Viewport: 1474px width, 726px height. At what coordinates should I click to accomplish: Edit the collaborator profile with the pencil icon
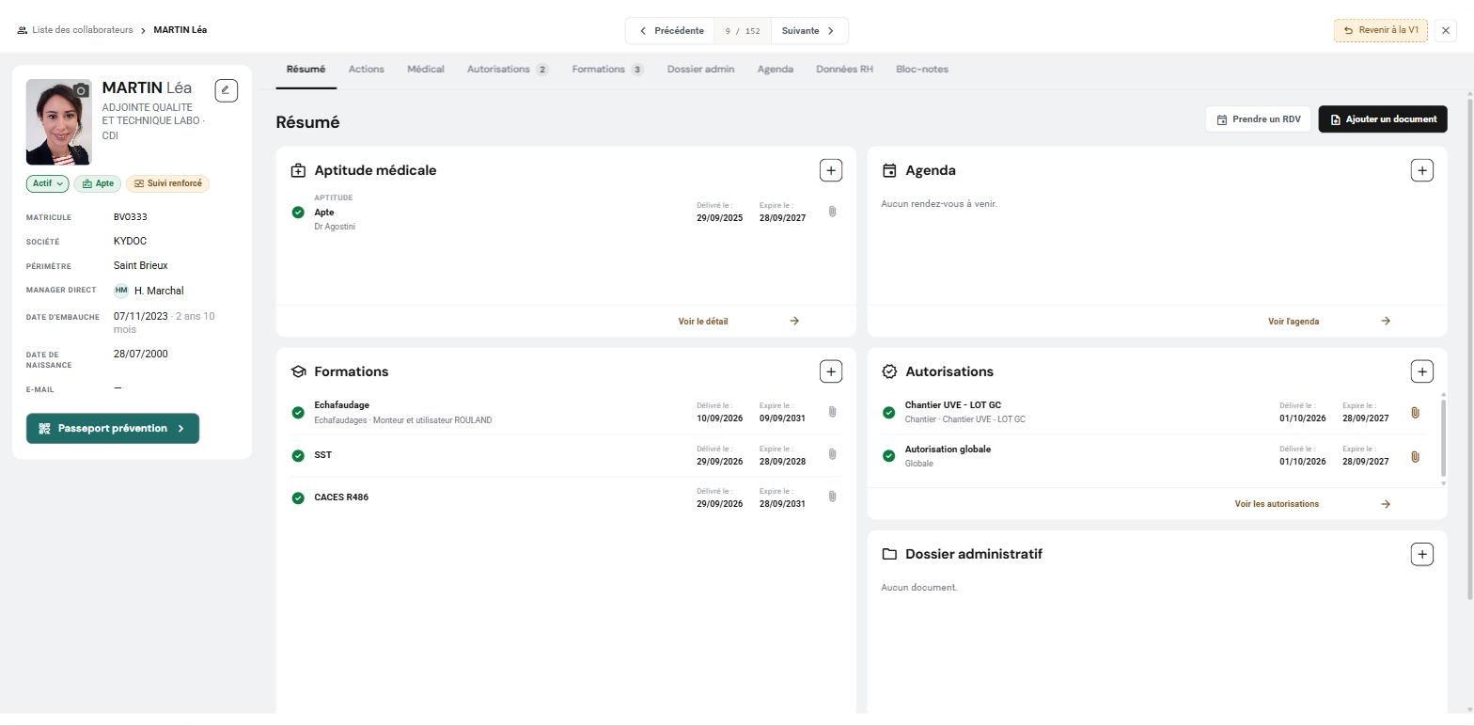point(227,90)
